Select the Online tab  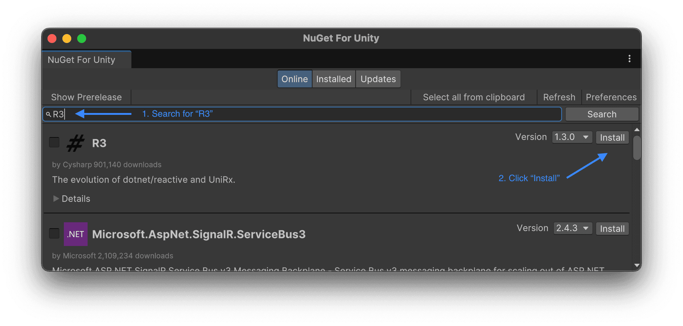pyautogui.click(x=294, y=79)
